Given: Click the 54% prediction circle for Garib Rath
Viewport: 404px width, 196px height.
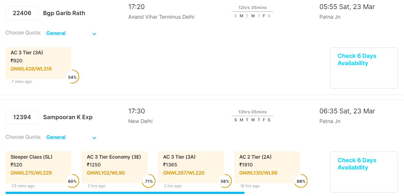Looking at the screenshot, I should (72, 77).
